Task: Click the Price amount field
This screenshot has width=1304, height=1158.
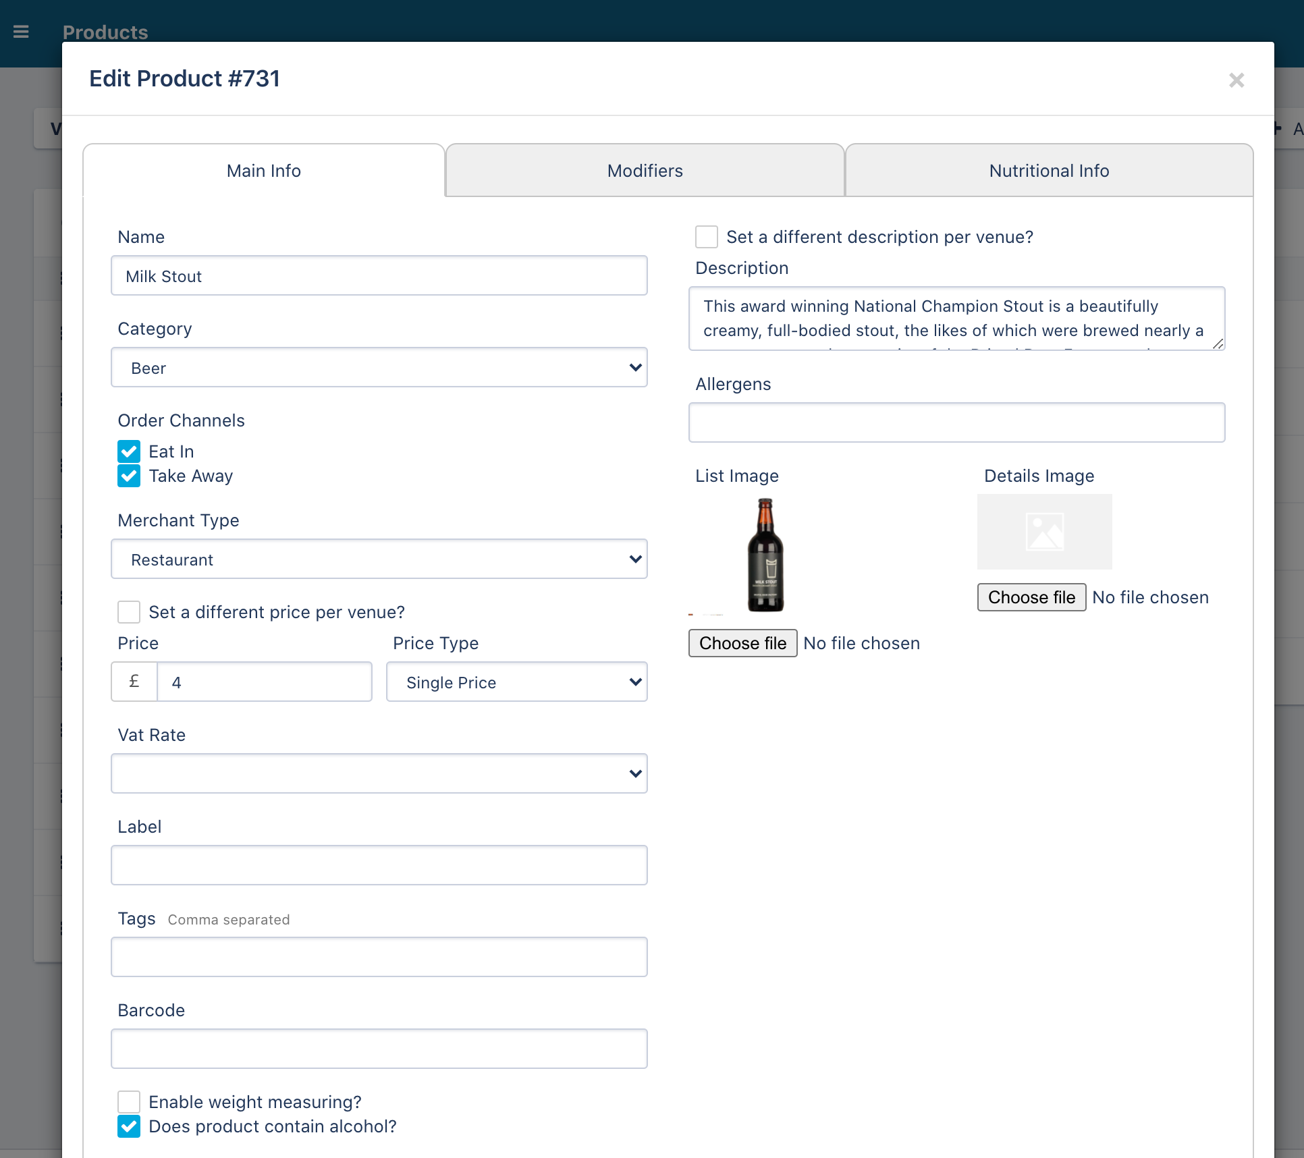Action: (x=265, y=682)
